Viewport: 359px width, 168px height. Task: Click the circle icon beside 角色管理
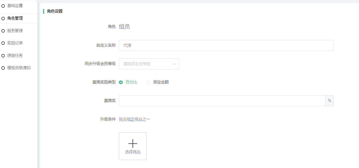3,18
